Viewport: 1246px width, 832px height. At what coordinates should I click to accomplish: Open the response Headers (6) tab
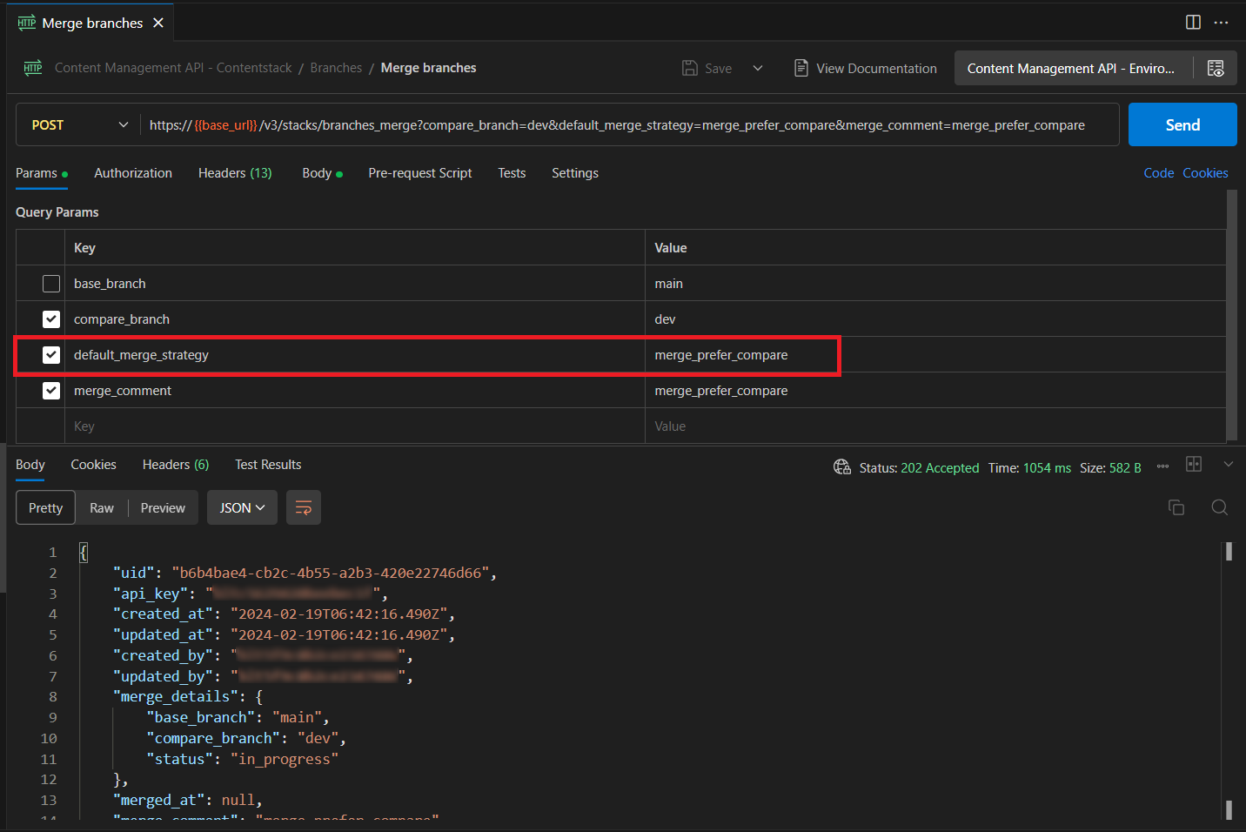click(x=176, y=465)
